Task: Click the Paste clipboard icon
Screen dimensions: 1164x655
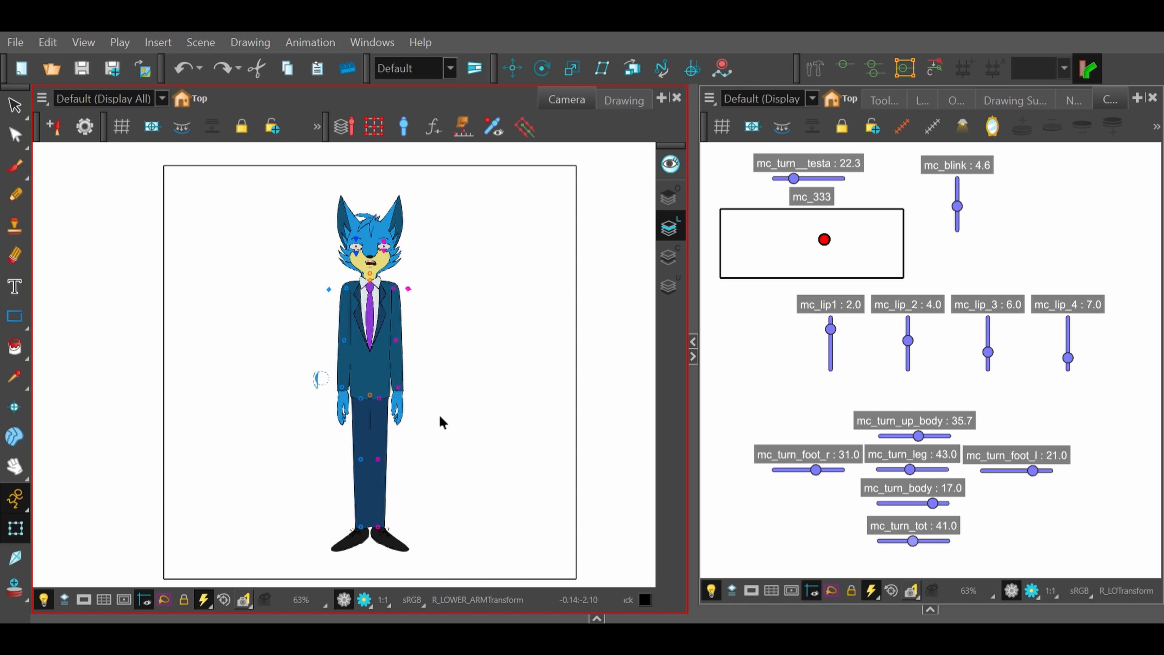Action: pos(317,68)
